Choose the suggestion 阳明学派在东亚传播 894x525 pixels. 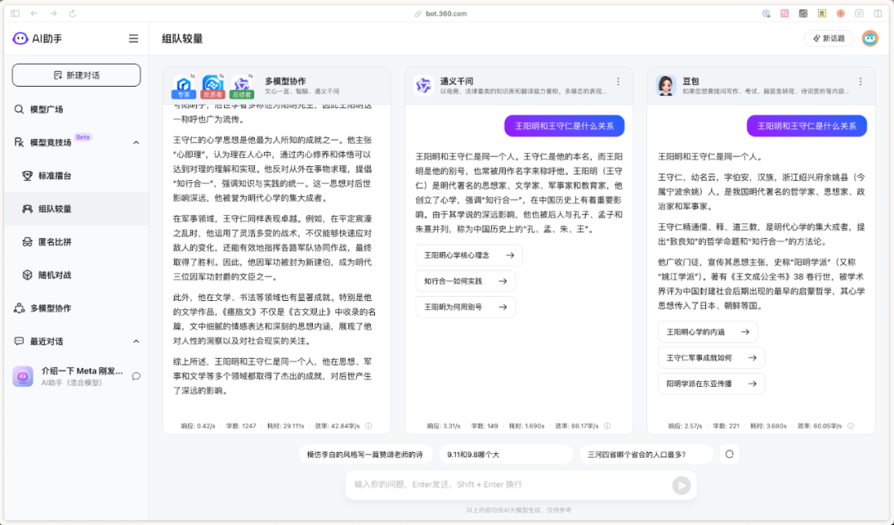click(x=712, y=384)
